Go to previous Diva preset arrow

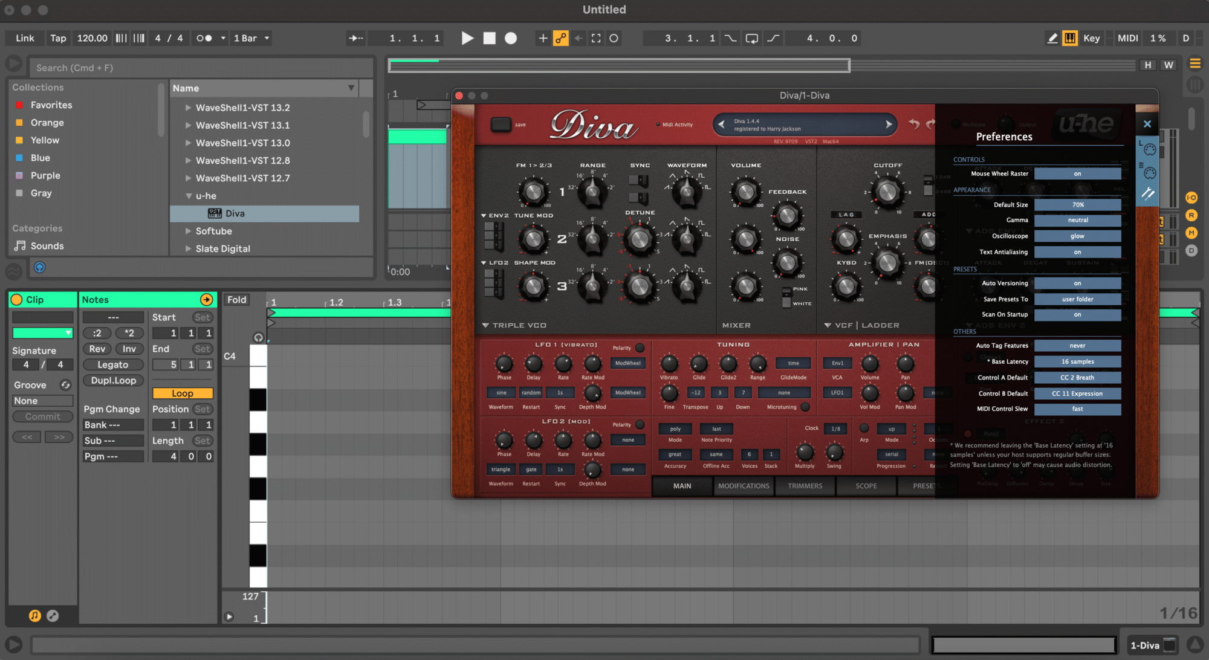coord(721,125)
